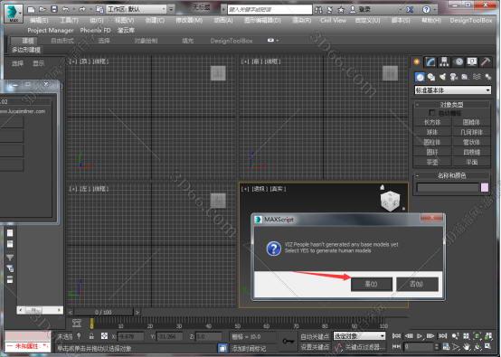Click the Pan View hand icon

pyautogui.click(x=467, y=347)
